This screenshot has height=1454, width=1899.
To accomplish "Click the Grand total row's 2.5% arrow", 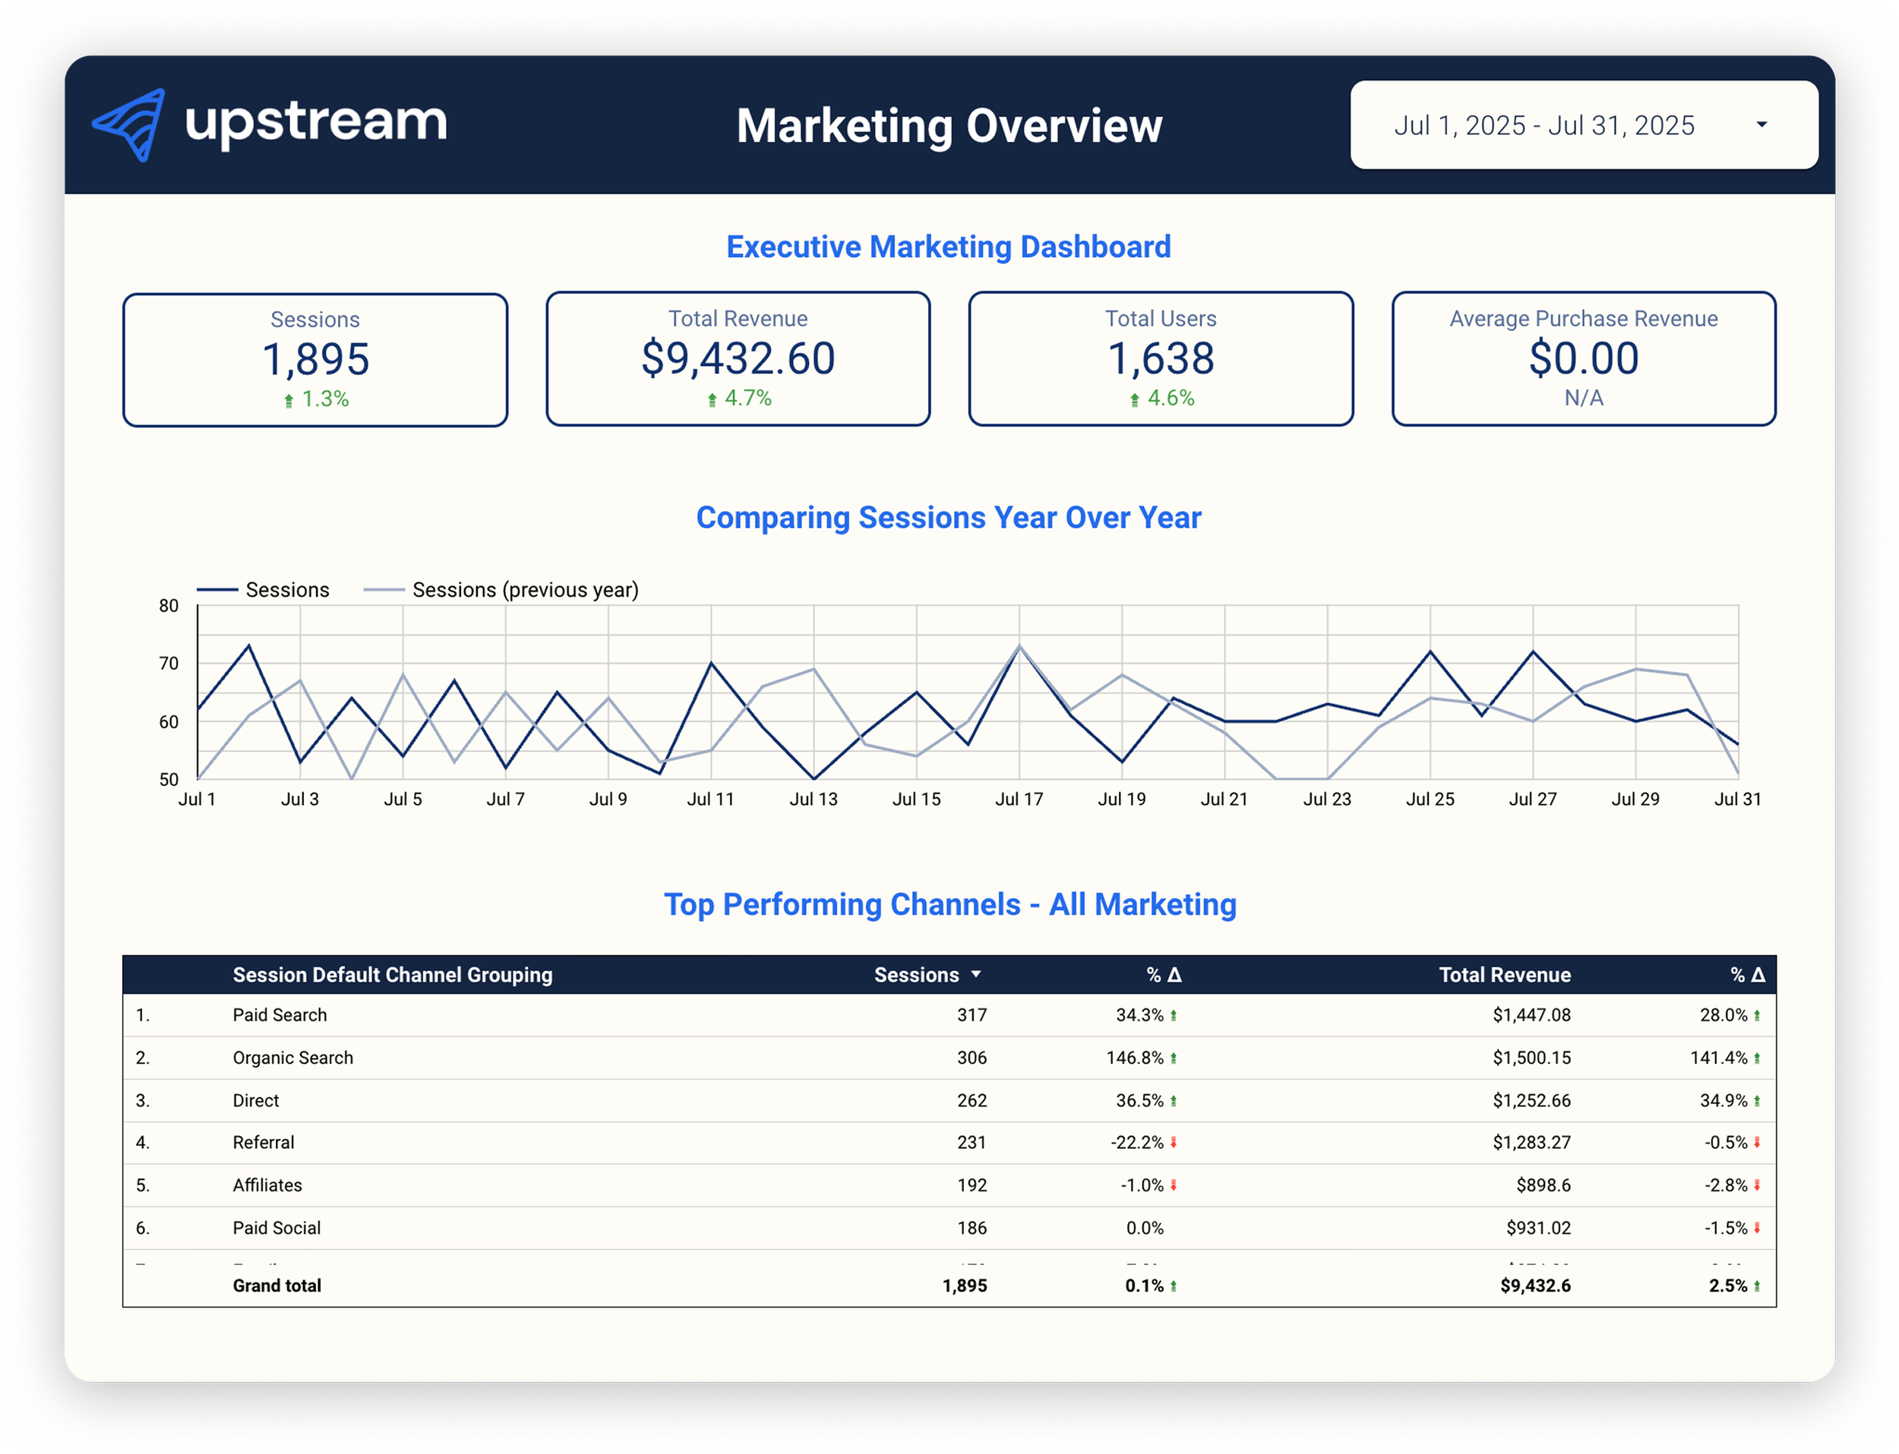I will 1757,1286.
